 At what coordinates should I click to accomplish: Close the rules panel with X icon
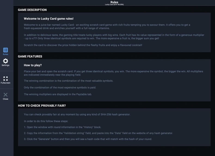pyautogui.click(x=5, y=95)
